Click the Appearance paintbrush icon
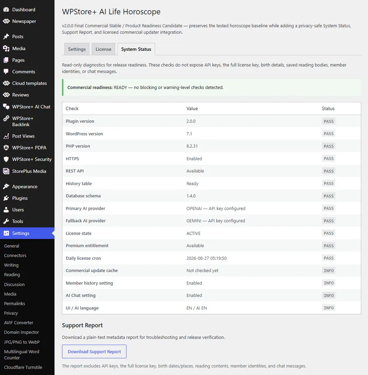This screenshot has width=368, height=375. 6,186
